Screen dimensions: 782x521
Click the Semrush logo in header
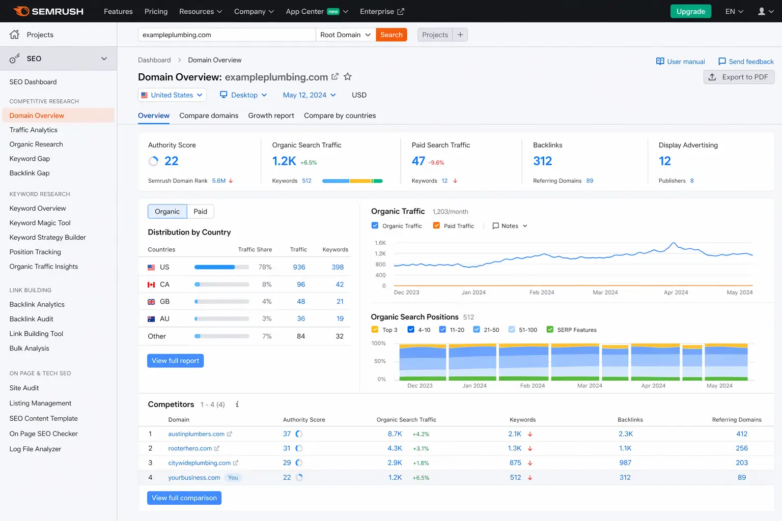[x=48, y=11]
